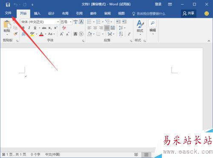Expand the 粘贴 paste options arrow
The height and width of the screenshot is (158, 213).
[x=7, y=35]
